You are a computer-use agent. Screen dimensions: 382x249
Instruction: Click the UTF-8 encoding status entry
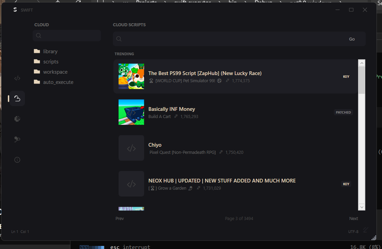point(353,232)
